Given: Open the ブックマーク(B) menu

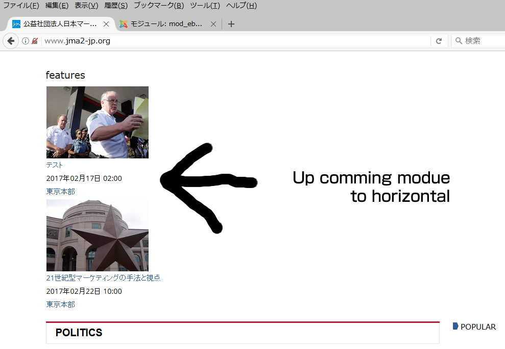Looking at the screenshot, I should point(159,6).
